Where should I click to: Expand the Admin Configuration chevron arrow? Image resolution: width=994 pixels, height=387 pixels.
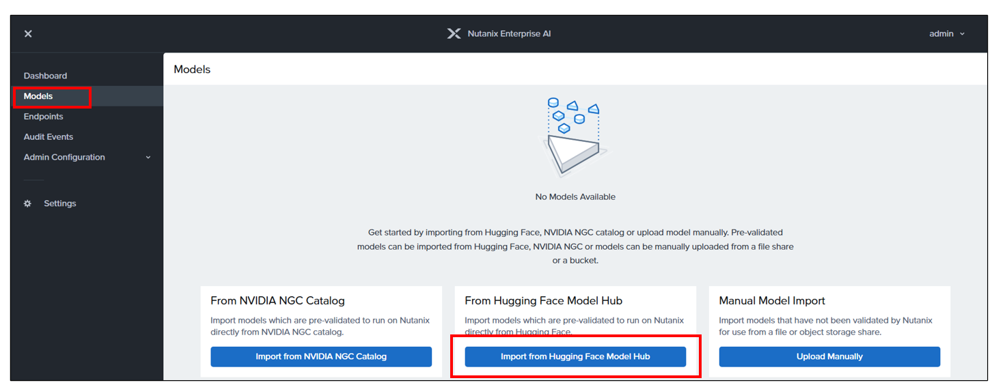148,158
